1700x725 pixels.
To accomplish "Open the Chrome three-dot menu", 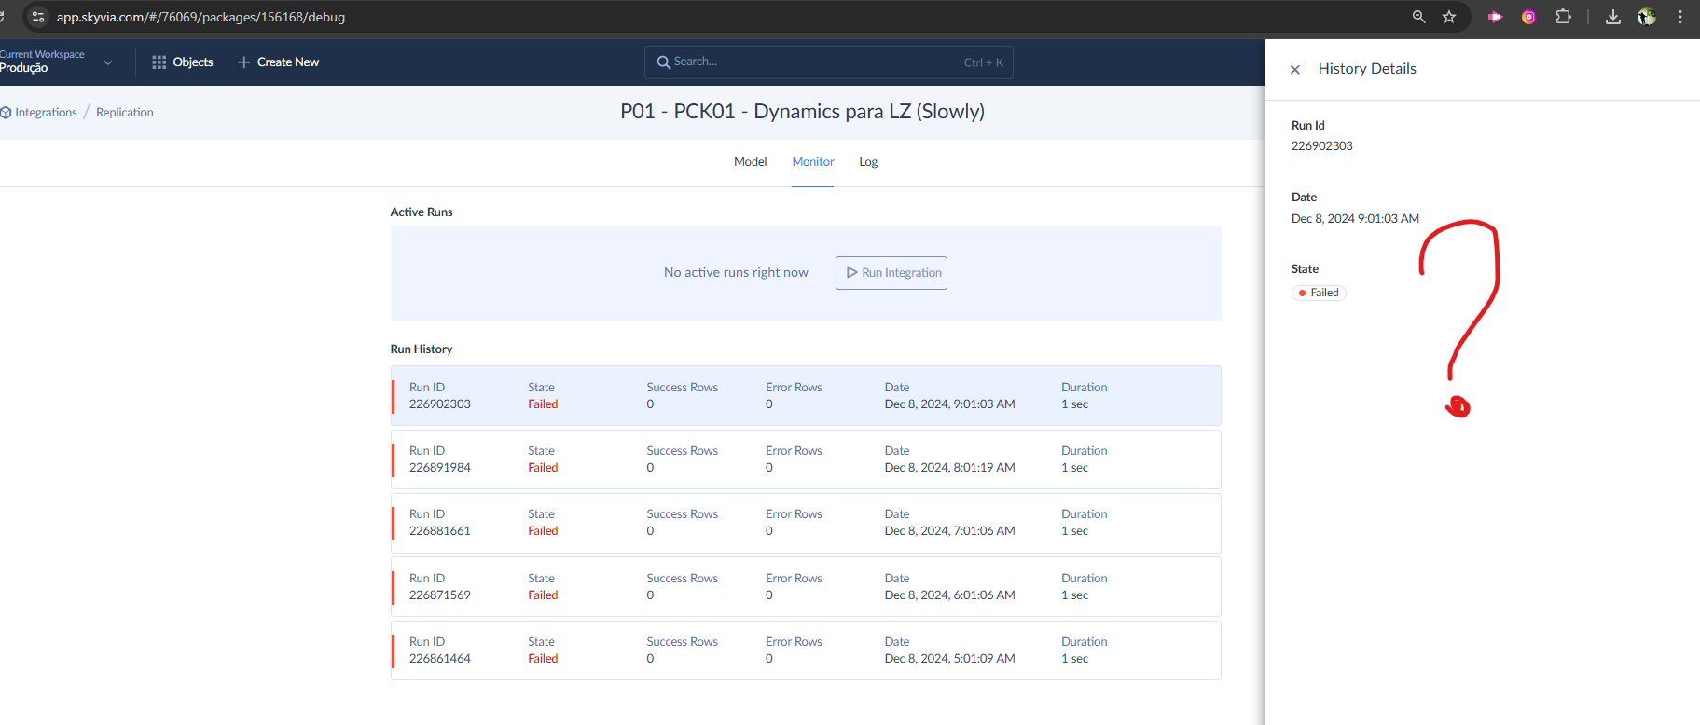I will pyautogui.click(x=1680, y=17).
